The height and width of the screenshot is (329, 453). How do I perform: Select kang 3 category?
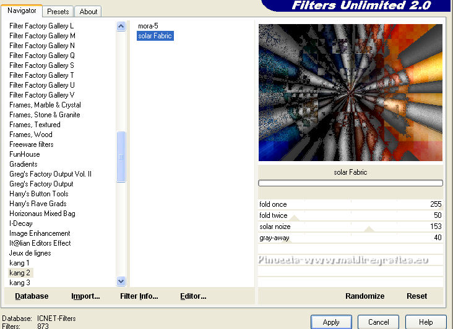pyautogui.click(x=20, y=283)
